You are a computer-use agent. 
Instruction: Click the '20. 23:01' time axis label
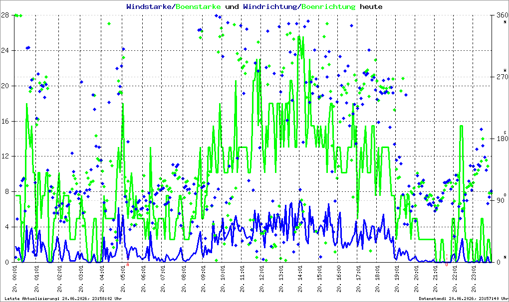[474, 279]
